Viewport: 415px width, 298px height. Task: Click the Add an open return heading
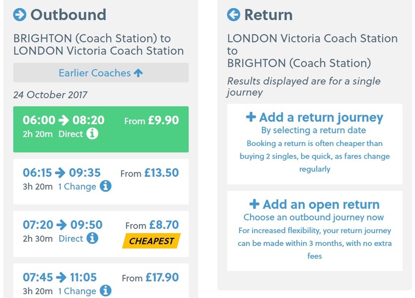[321, 205]
